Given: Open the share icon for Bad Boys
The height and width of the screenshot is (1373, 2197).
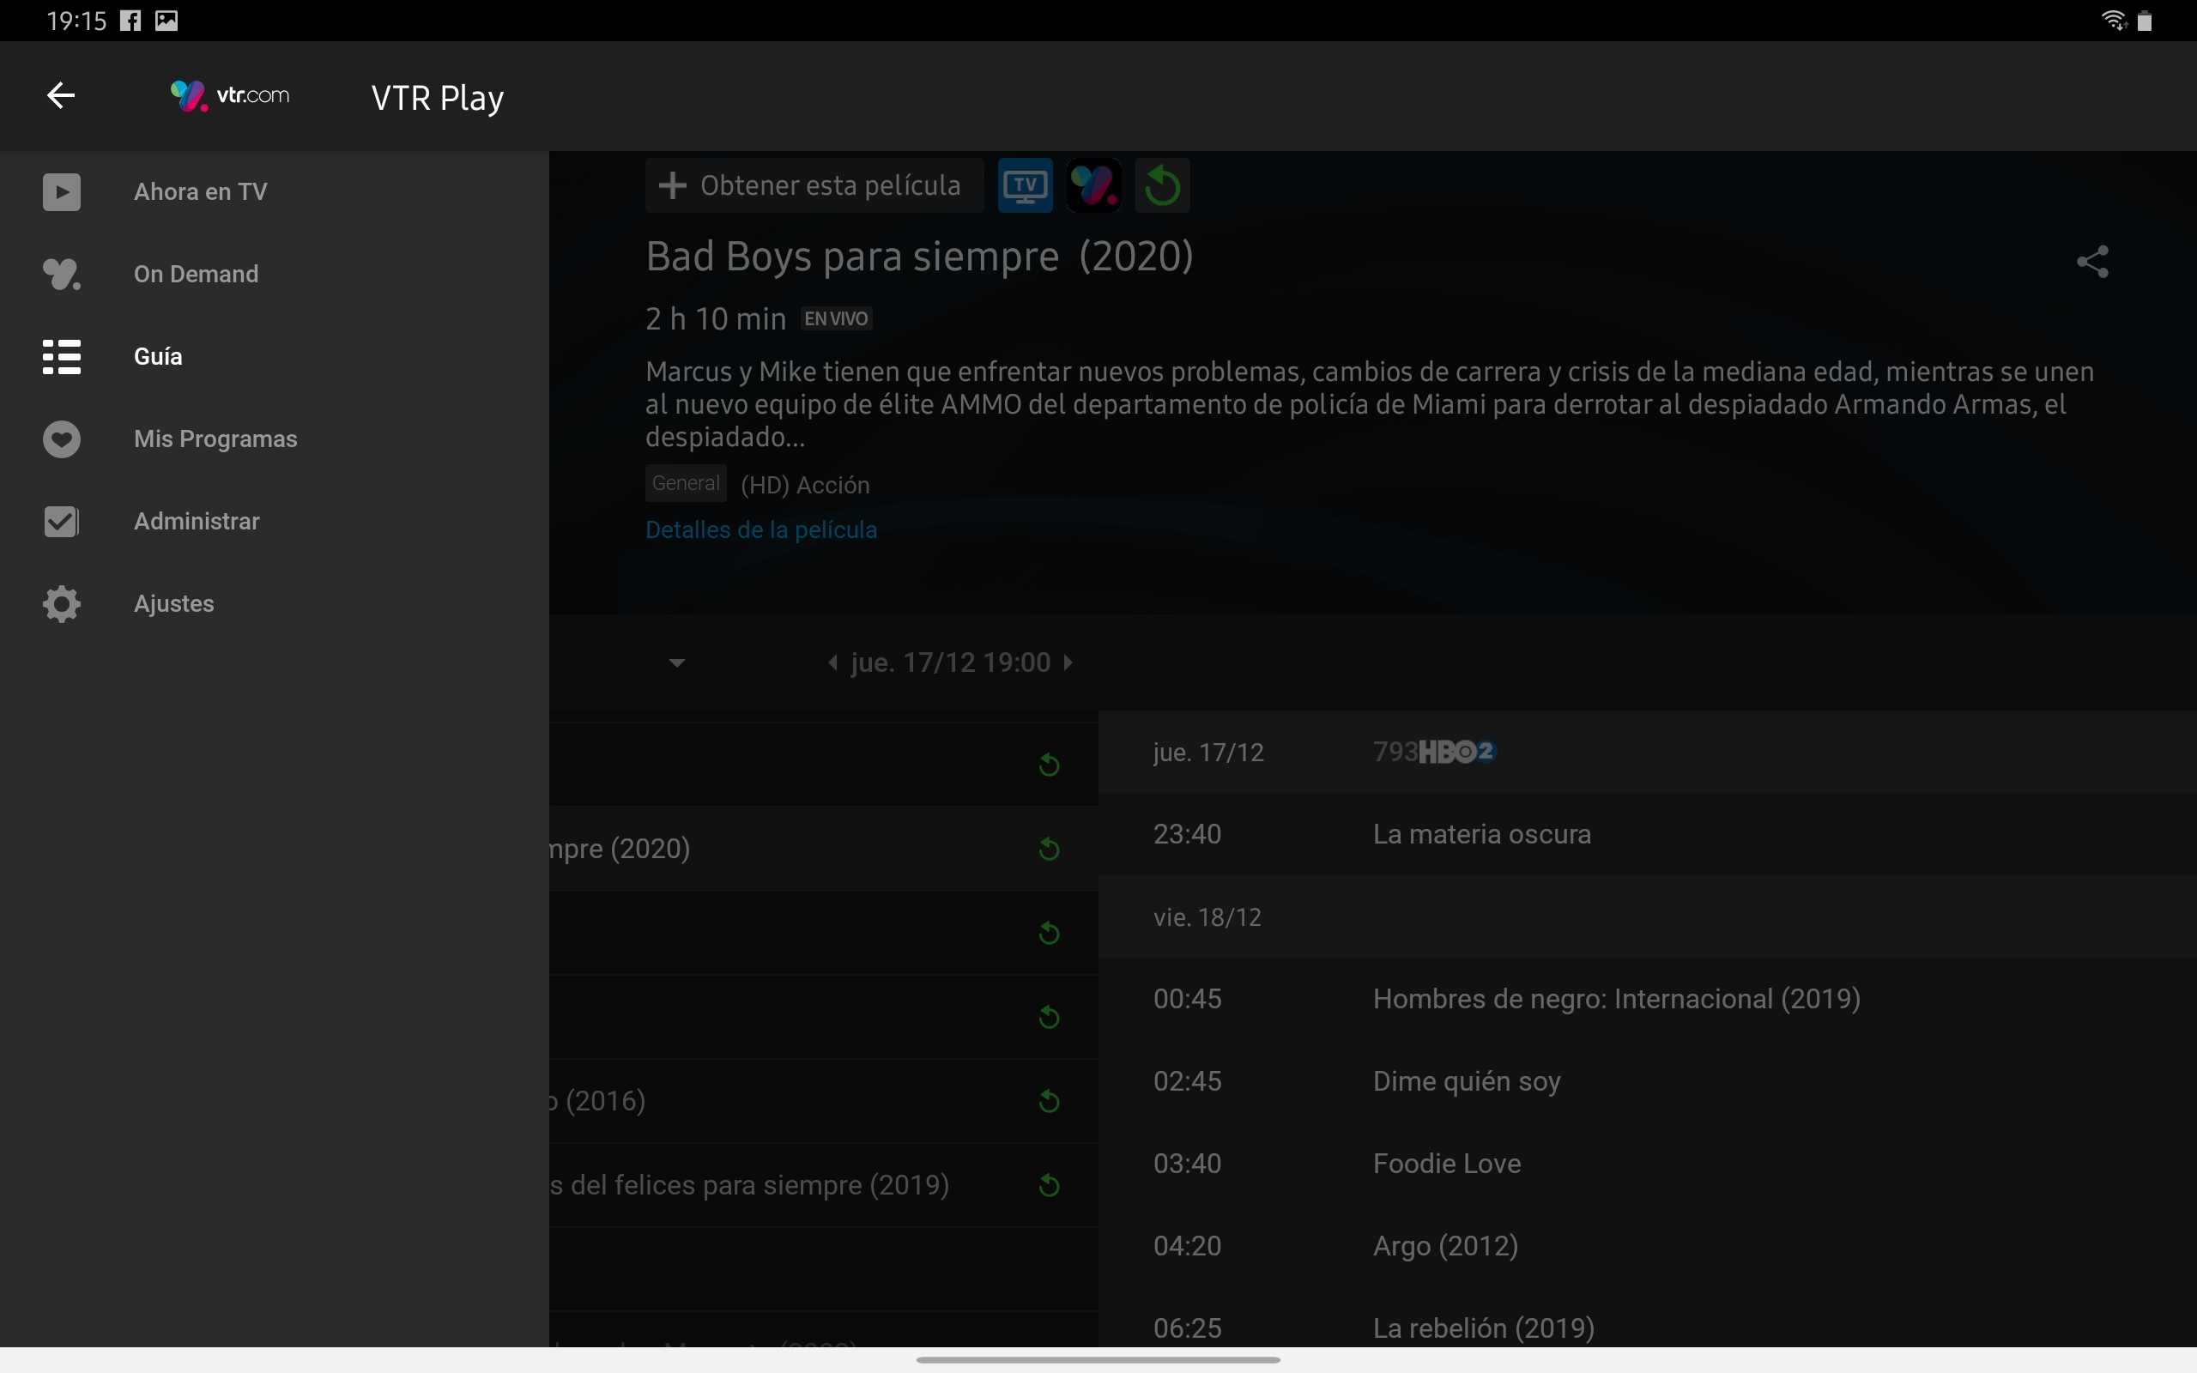Looking at the screenshot, I should point(2091,263).
